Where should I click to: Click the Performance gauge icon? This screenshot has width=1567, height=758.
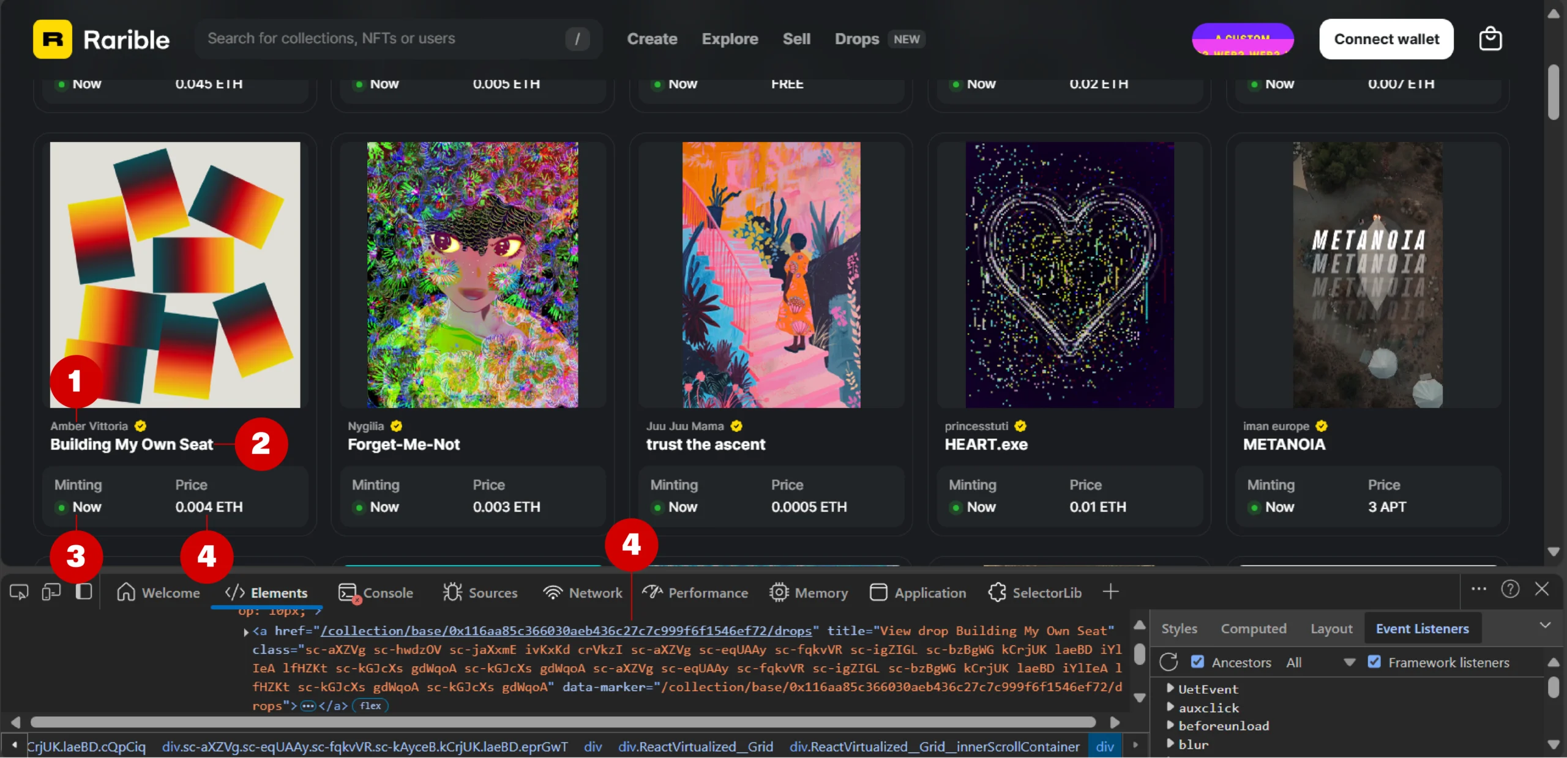[x=652, y=592]
